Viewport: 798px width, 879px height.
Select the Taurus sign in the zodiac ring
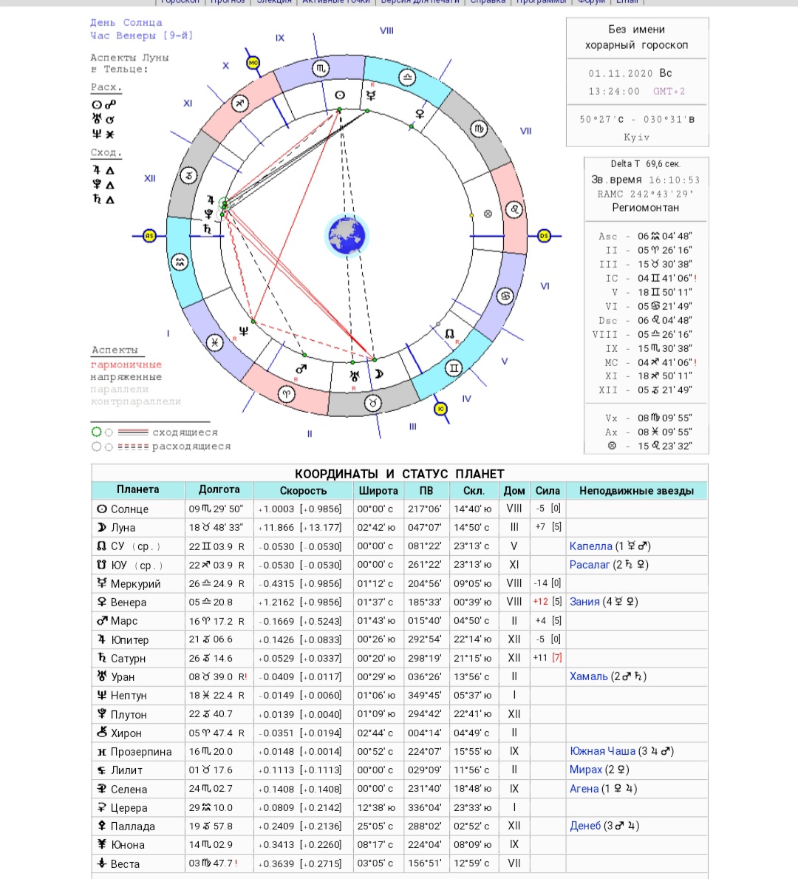(x=373, y=403)
